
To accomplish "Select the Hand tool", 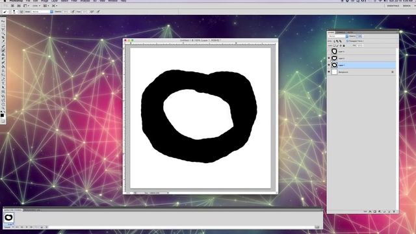I will 3,104.
